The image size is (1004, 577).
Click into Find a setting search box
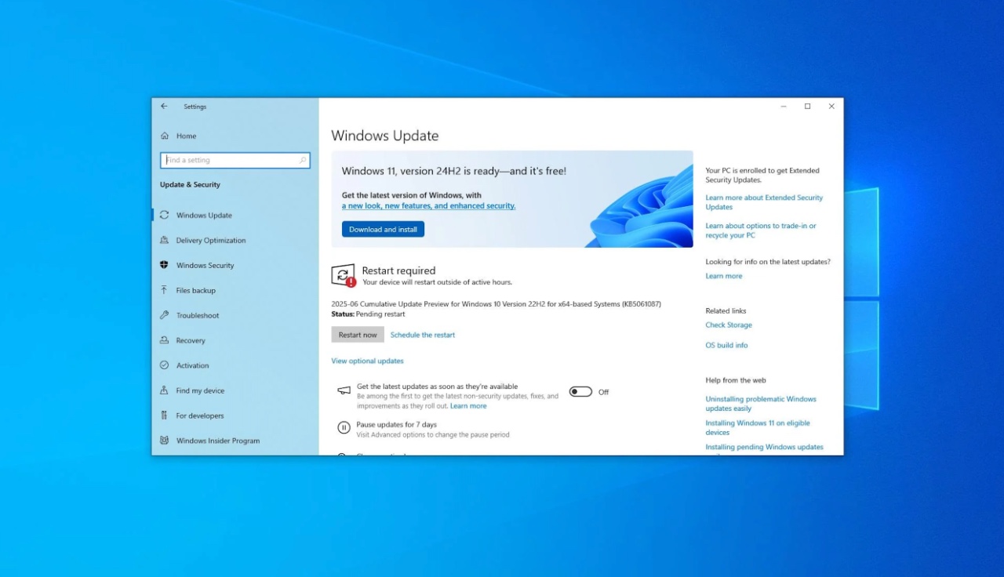pyautogui.click(x=235, y=160)
